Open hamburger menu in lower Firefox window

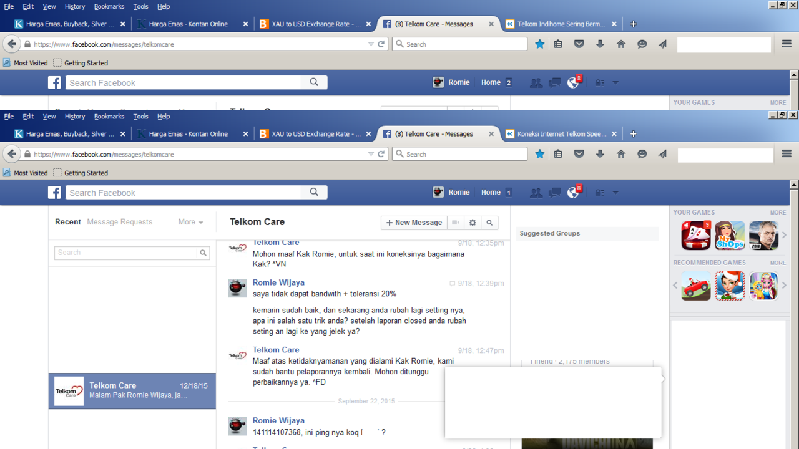787,153
